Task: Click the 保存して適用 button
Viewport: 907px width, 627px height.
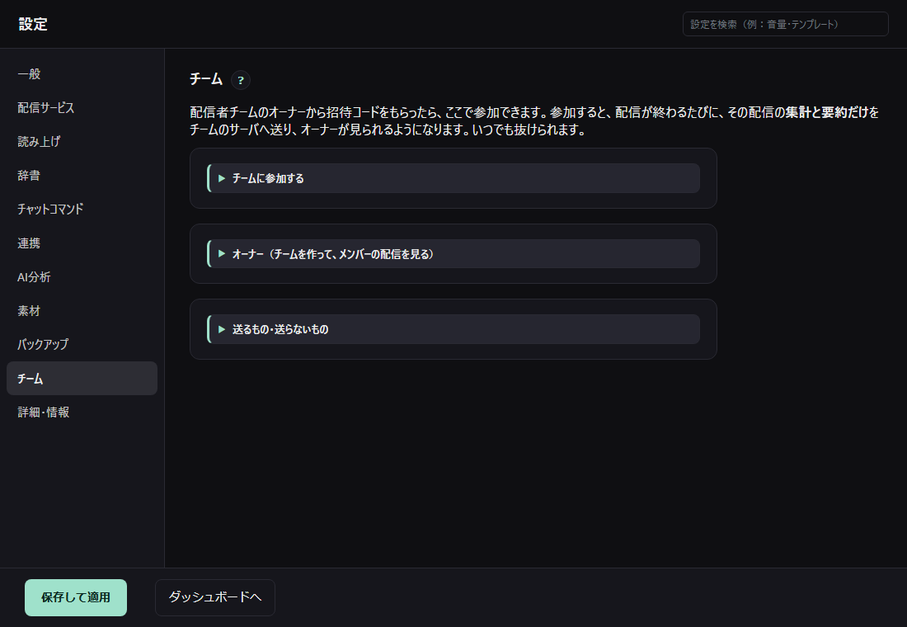Action: click(76, 597)
